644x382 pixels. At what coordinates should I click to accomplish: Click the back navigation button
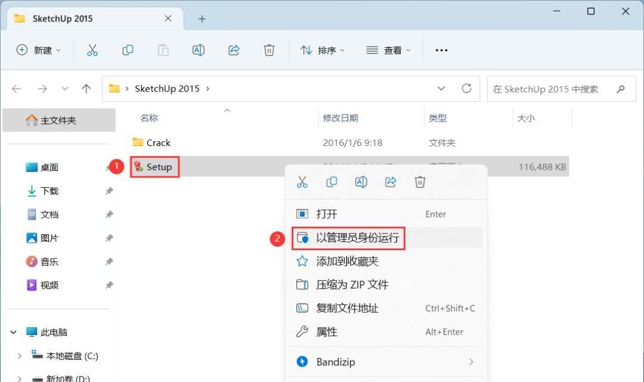tap(16, 88)
